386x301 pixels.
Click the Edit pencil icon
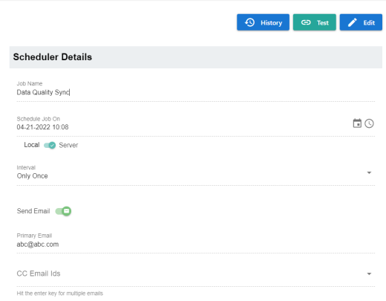pos(353,22)
